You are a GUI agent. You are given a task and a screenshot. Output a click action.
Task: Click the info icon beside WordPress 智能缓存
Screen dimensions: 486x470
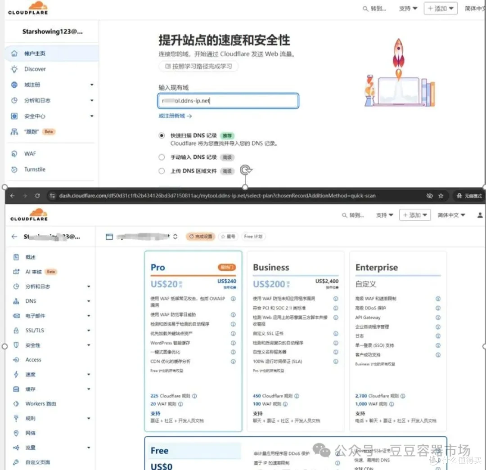click(x=233, y=343)
